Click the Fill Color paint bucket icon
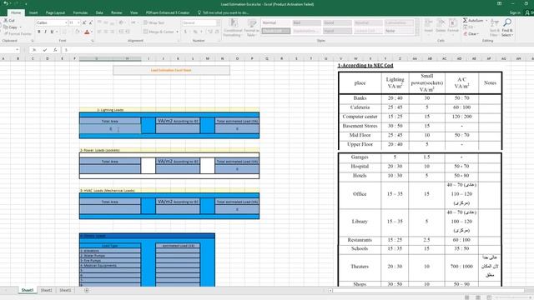The height and width of the screenshot is (300, 534). coord(77,32)
